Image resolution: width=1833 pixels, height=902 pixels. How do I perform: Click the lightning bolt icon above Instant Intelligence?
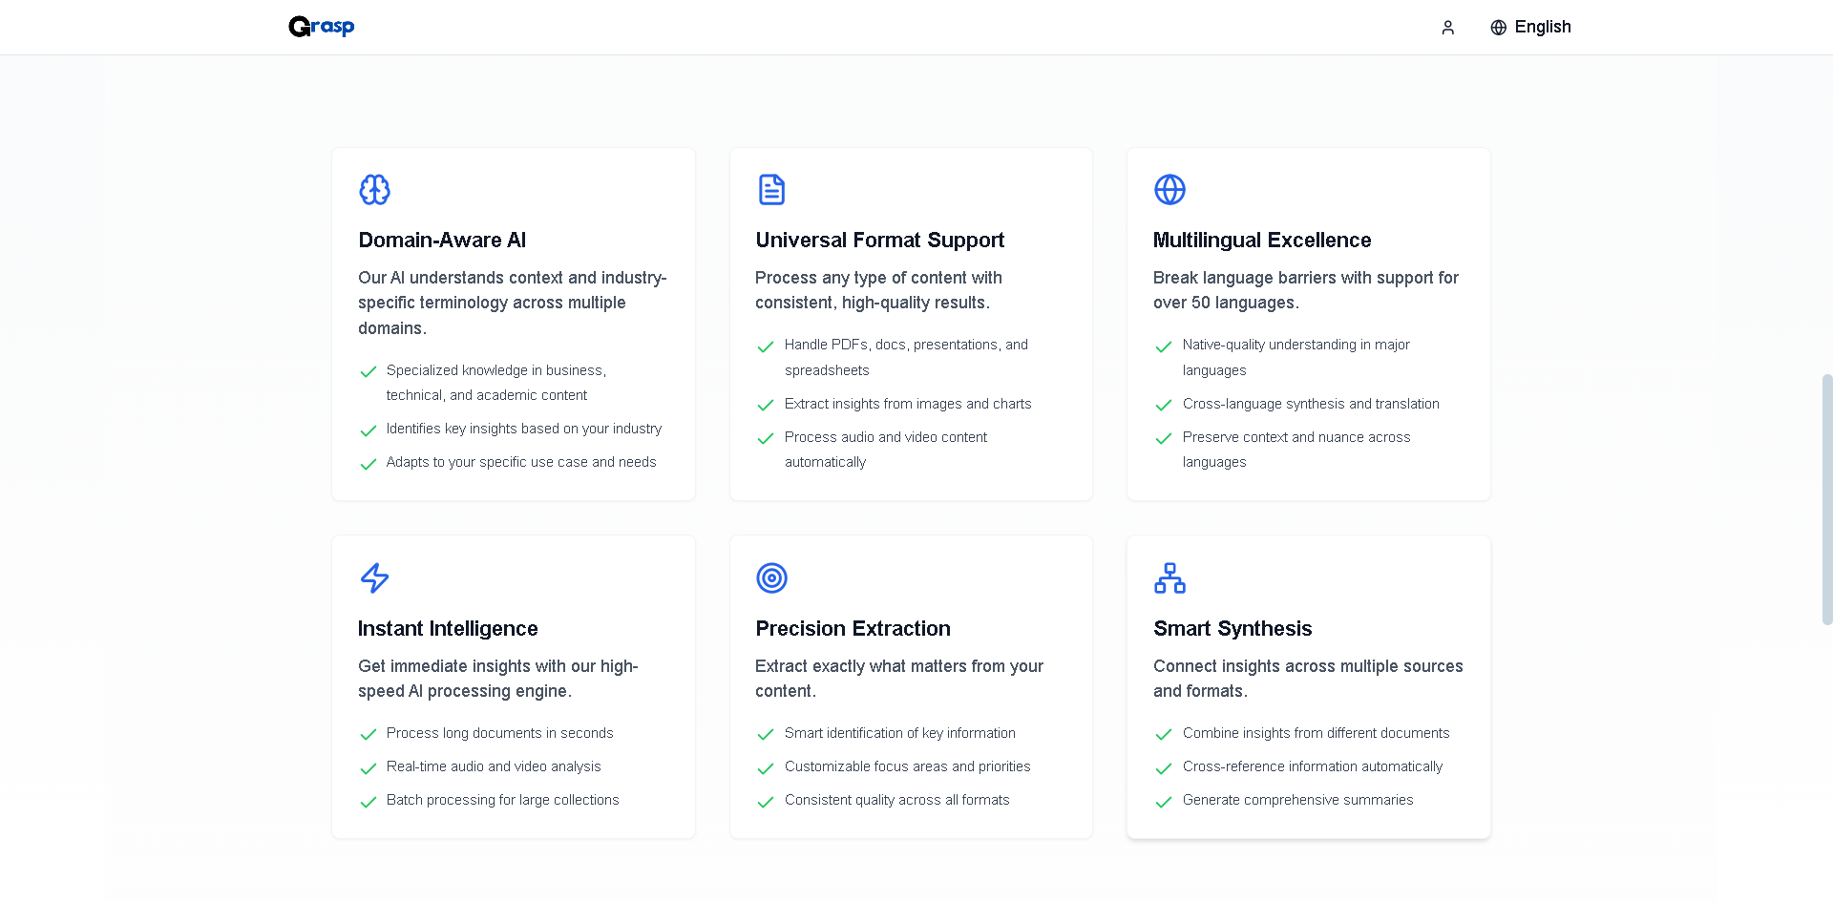point(374,578)
